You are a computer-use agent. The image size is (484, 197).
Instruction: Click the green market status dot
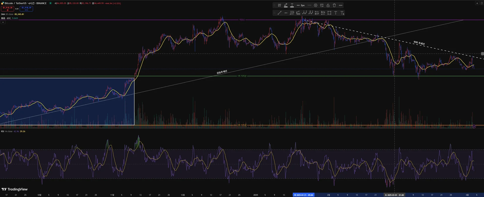[50, 3]
